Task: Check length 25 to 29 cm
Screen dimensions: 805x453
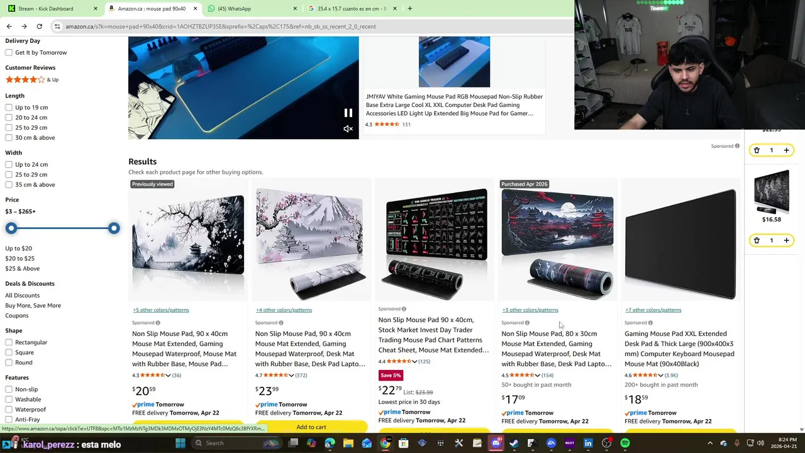Action: [9, 128]
